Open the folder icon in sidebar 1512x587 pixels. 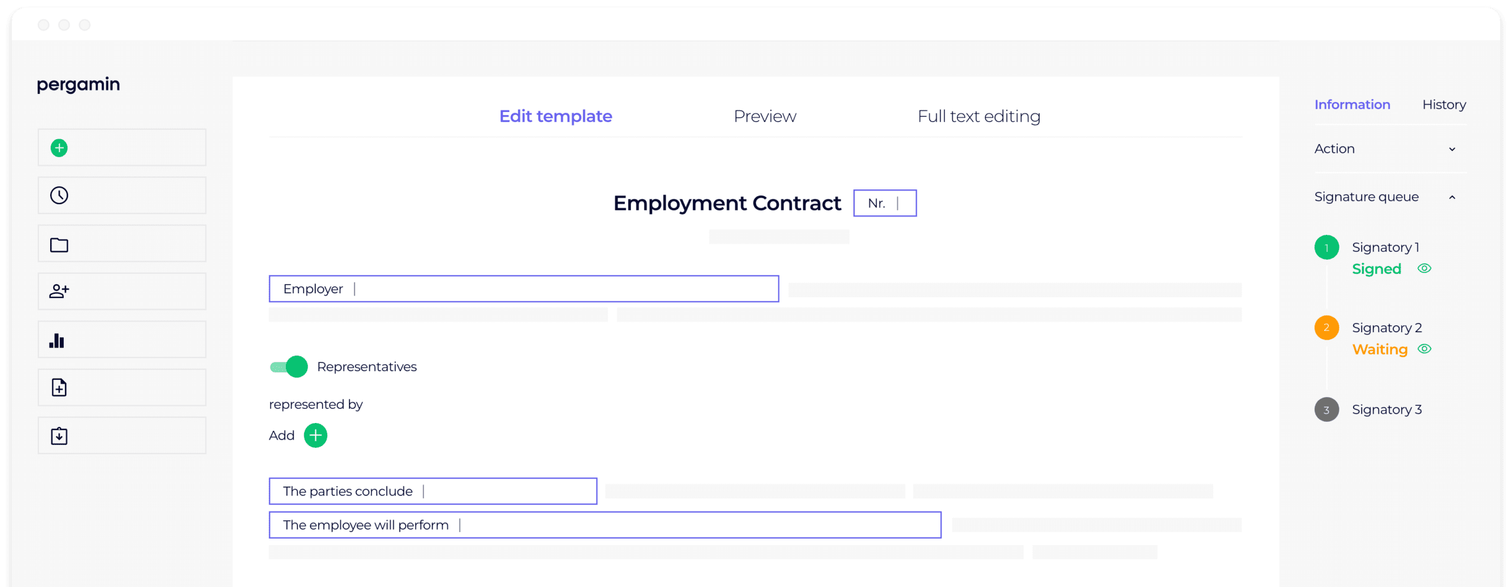coord(59,244)
